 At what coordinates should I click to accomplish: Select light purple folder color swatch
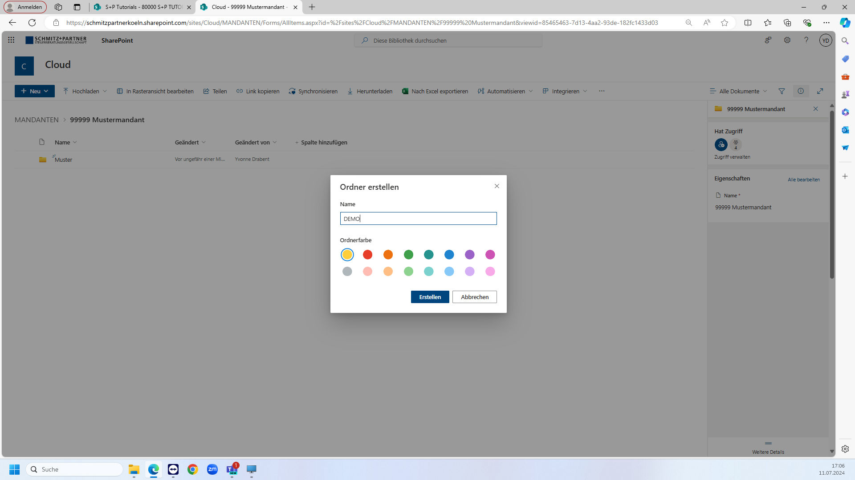pos(470,272)
